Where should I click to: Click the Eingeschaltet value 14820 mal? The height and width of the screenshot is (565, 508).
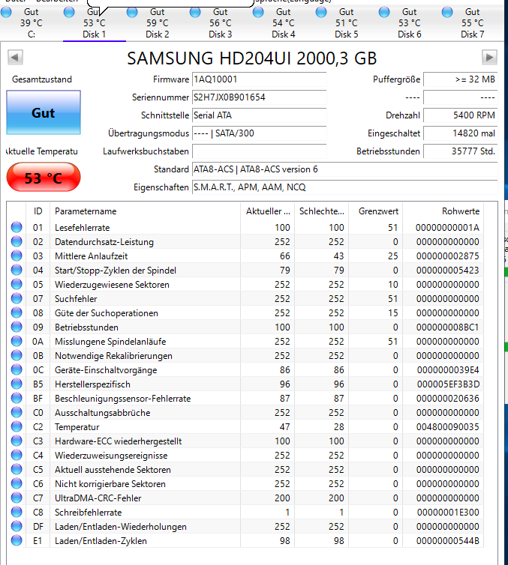tap(461, 133)
